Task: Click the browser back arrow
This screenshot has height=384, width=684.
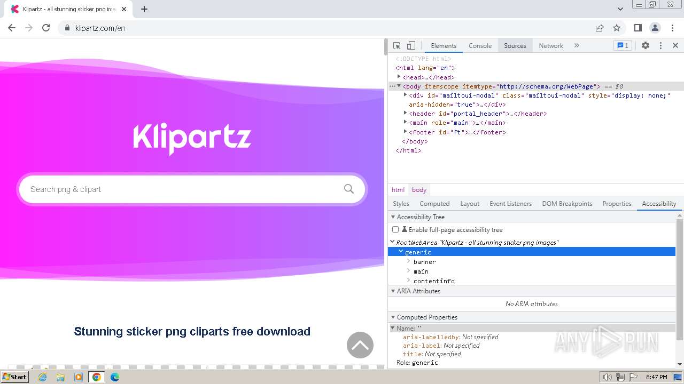Action: point(12,28)
